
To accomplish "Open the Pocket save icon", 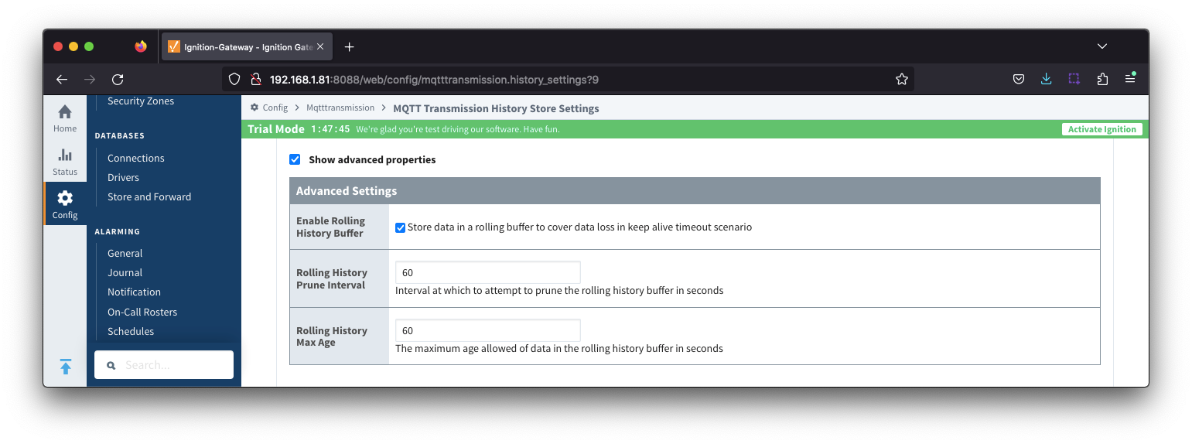I will (1019, 79).
